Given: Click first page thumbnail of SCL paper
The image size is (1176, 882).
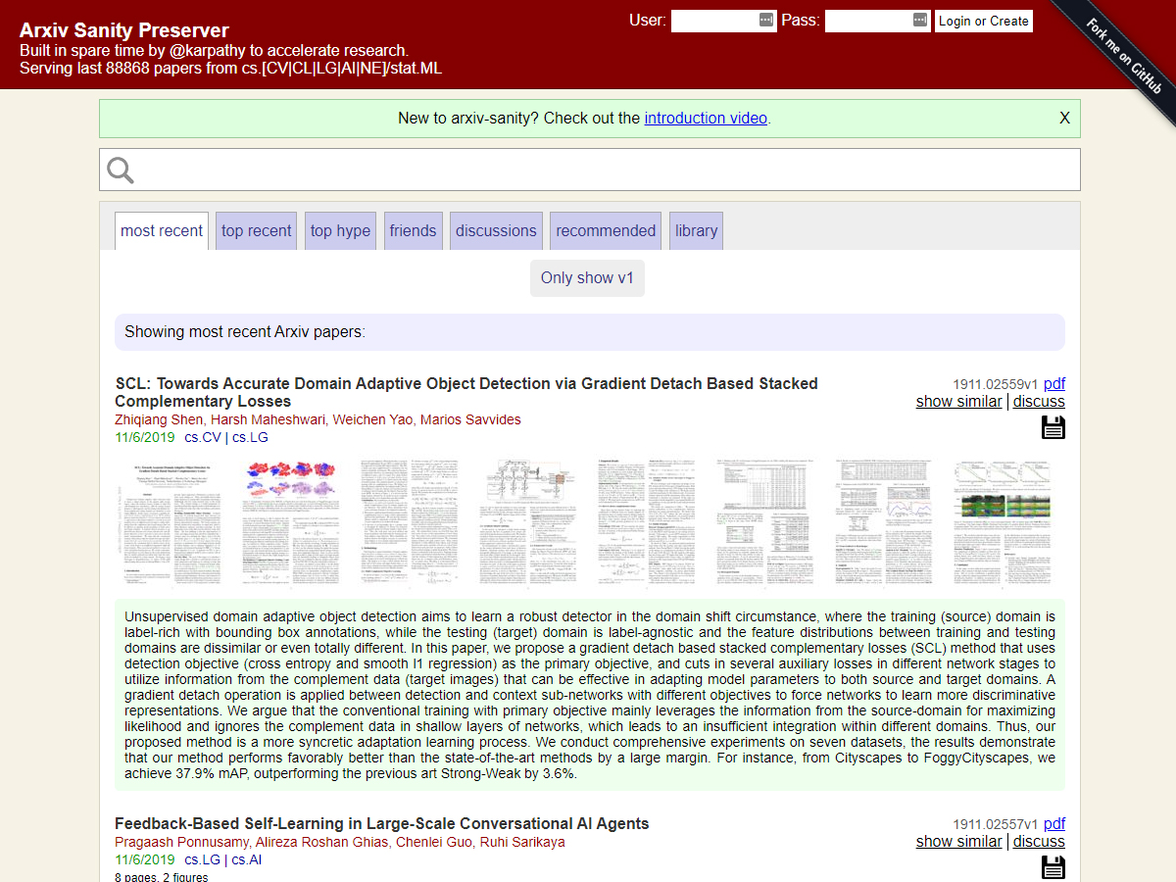Looking at the screenshot, I should [169, 522].
